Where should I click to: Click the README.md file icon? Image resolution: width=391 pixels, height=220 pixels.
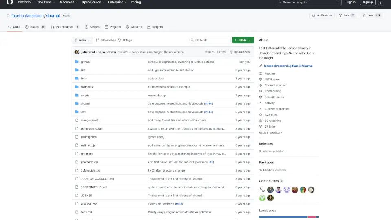[x=77, y=204]
